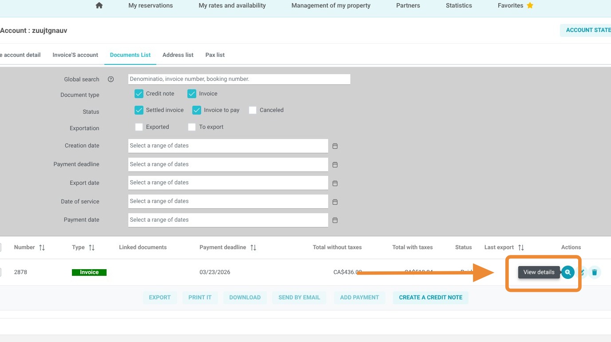Viewport: 611px width, 342px height.
Task: Switch to Pax list tab
Action: (215, 55)
